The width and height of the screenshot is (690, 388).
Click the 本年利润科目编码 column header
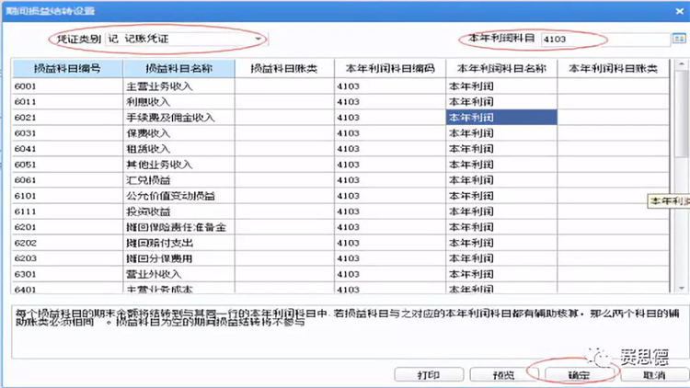coord(389,69)
